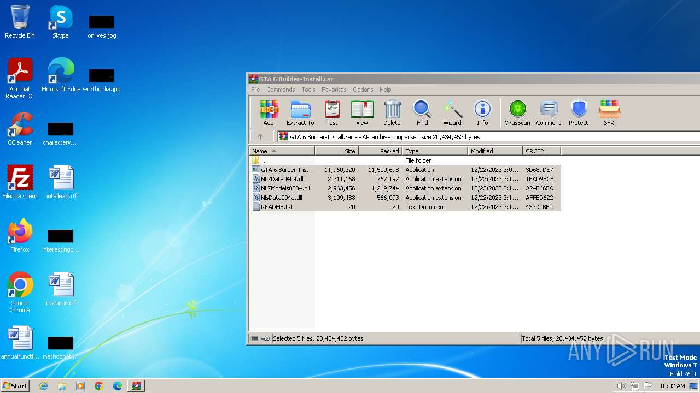Click the Delete trash can icon in WinRAR
Screen dimensions: 700x393
[392, 113]
